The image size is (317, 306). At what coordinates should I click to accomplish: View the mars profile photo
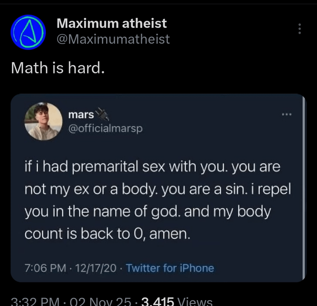43,121
